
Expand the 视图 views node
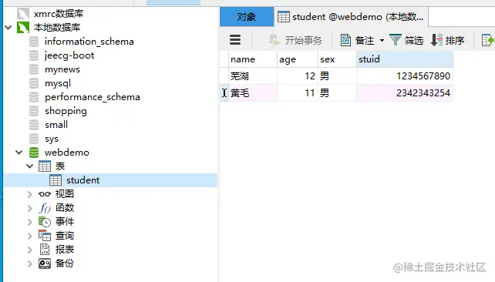click(x=30, y=194)
